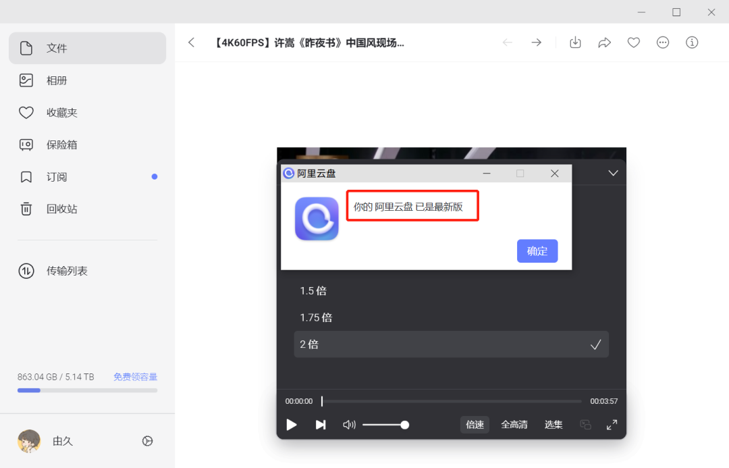Click the 收藏夹 heart icon in sidebar
The height and width of the screenshot is (468, 729).
click(x=26, y=113)
